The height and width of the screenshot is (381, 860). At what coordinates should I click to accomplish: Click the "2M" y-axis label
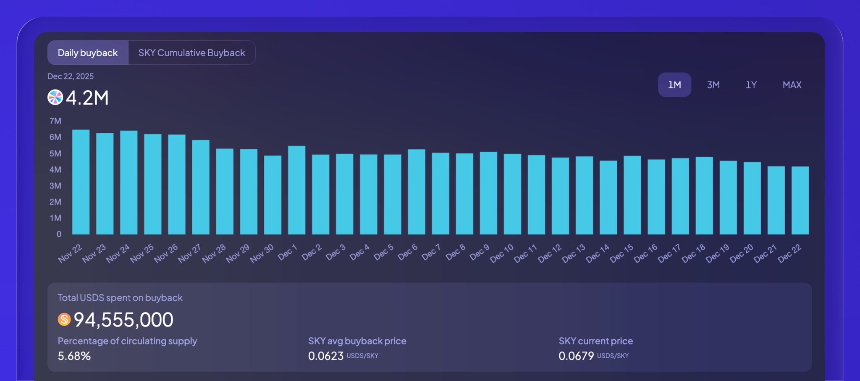click(x=55, y=202)
